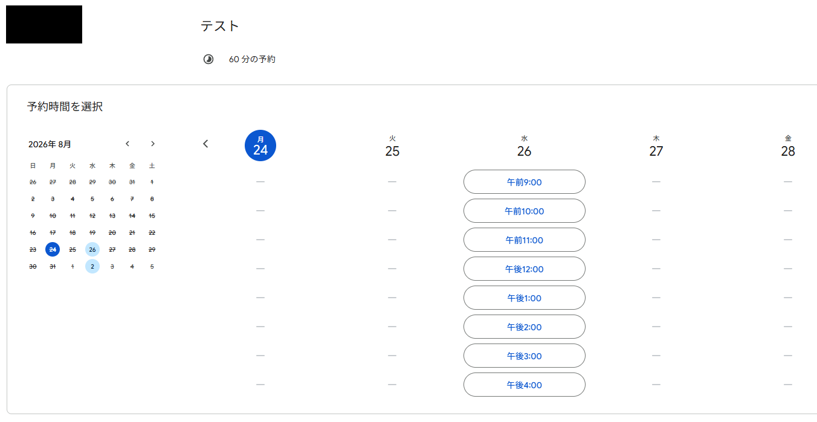
Task: Click the clock icon next to 60 分の予約
Action: click(208, 59)
